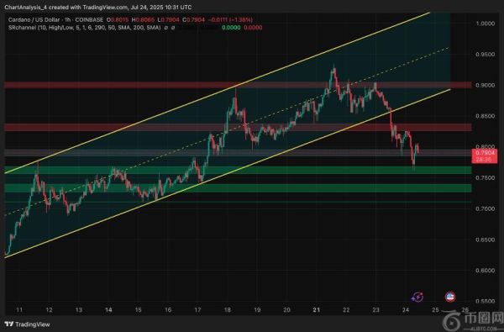Click the 0.7500 price axis label
This screenshot has width=504, height=332.
pyautogui.click(x=485, y=178)
